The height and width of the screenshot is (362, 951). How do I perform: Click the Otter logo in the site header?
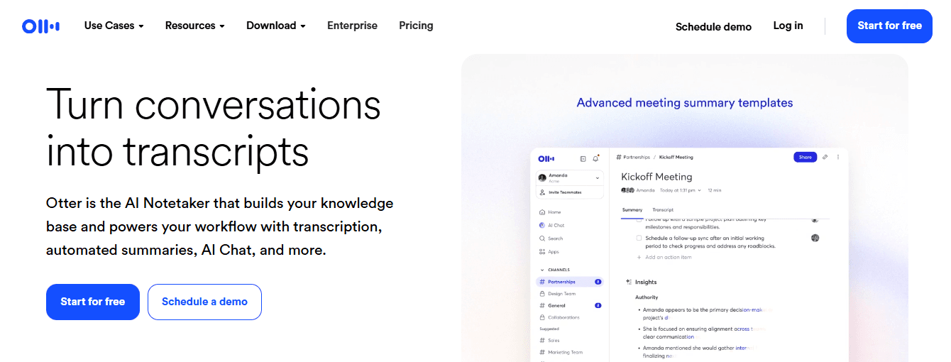40,26
